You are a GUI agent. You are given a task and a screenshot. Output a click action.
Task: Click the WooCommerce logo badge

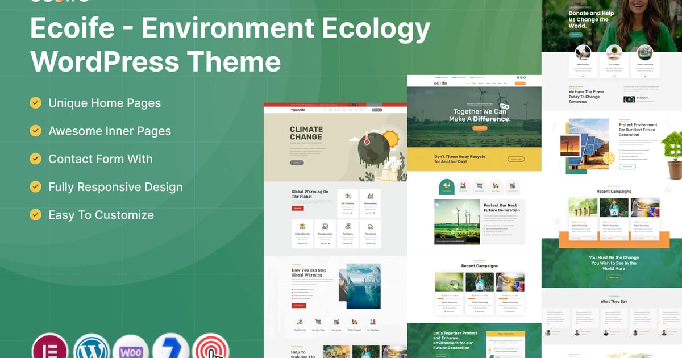pyautogui.click(x=131, y=348)
